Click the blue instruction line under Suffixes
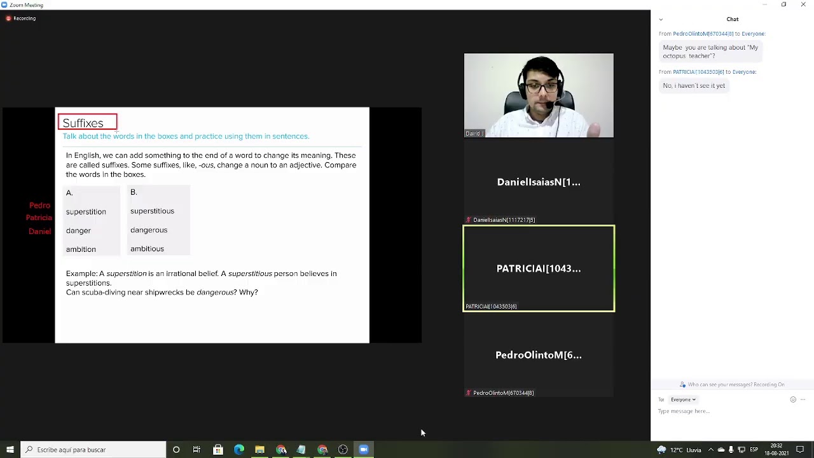Image resolution: width=814 pixels, height=458 pixels. point(186,136)
